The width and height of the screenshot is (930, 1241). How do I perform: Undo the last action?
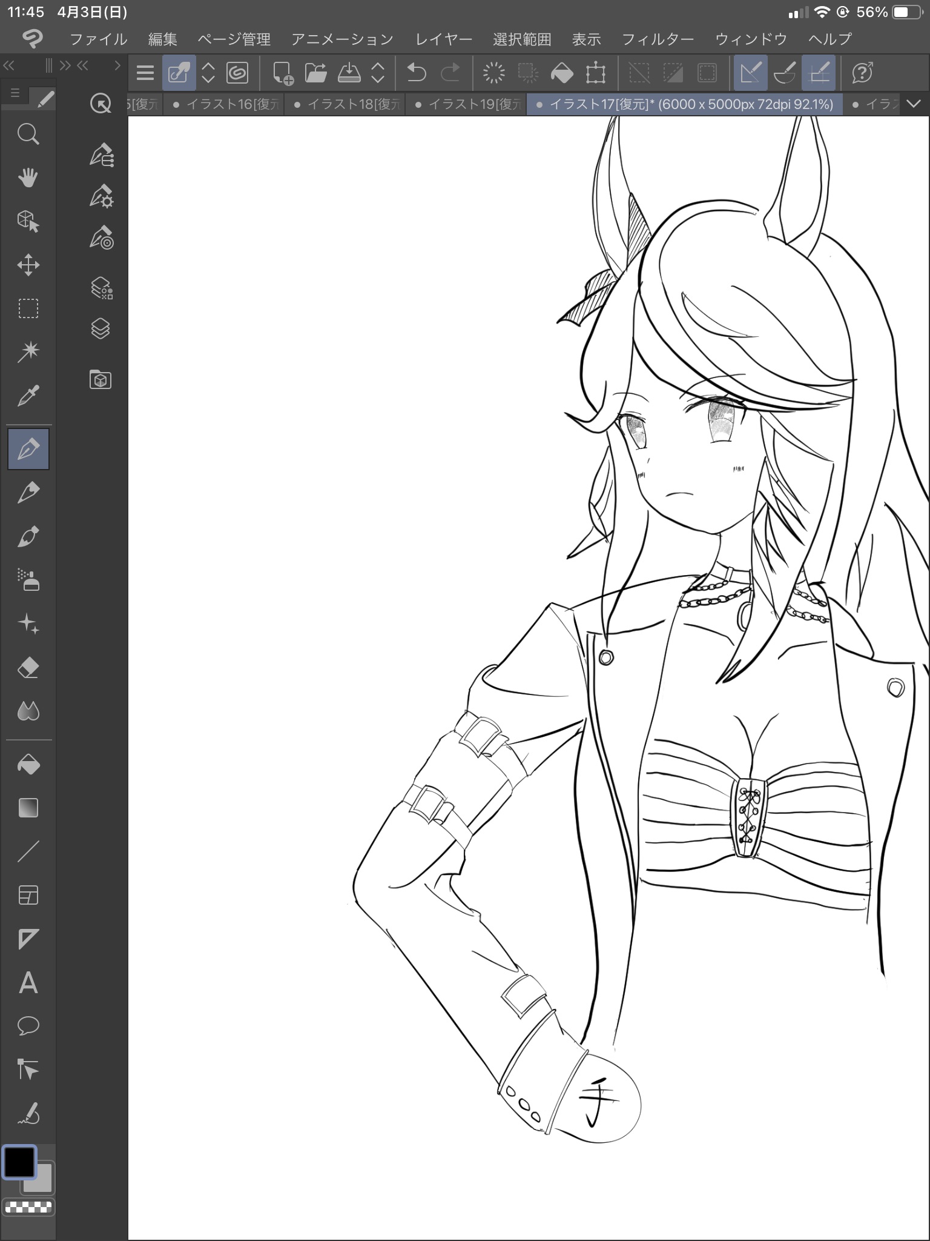coord(417,73)
